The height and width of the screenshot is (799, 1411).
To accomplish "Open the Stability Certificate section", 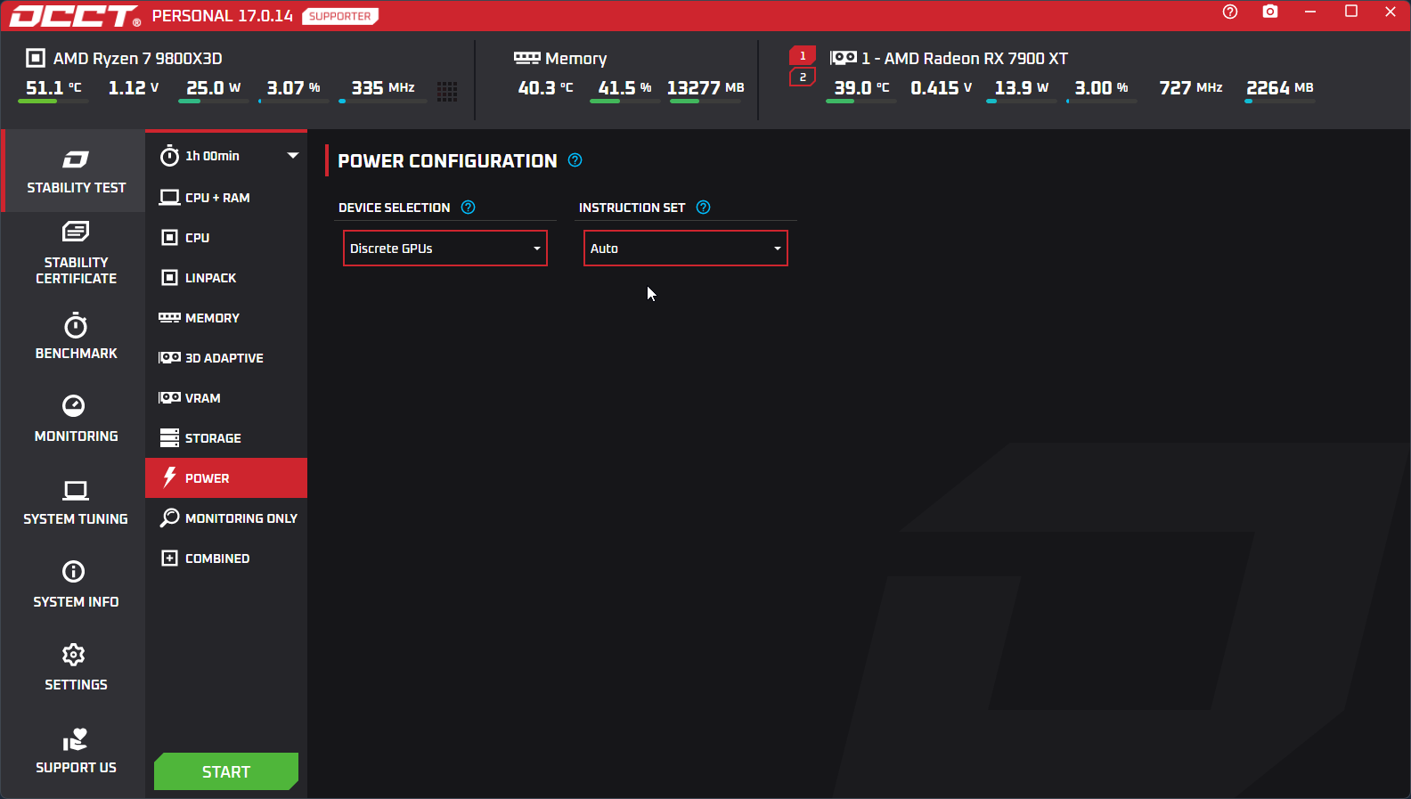I will tap(76, 254).
